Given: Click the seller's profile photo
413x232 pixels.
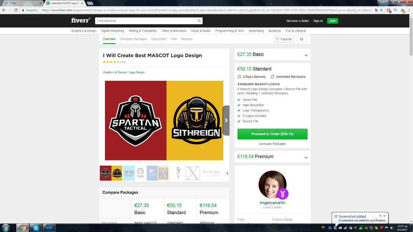Looking at the screenshot, I should pyautogui.click(x=272, y=185).
